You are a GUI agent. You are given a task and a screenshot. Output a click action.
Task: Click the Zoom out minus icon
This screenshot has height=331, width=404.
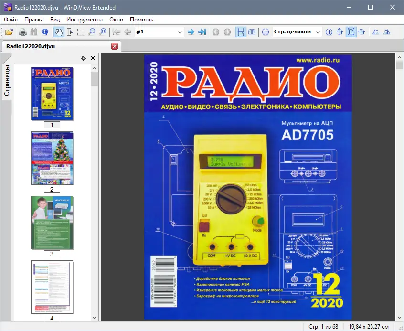tap(266, 32)
